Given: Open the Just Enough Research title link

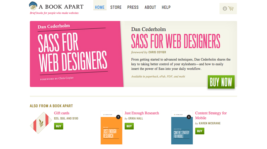Looking at the screenshot, I should pos(142,113).
